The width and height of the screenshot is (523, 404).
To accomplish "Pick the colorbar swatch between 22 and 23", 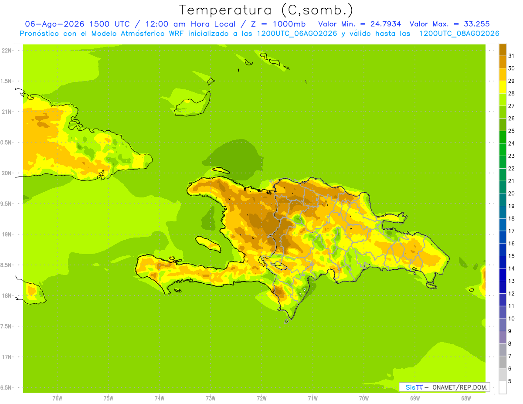I will click(x=503, y=162).
